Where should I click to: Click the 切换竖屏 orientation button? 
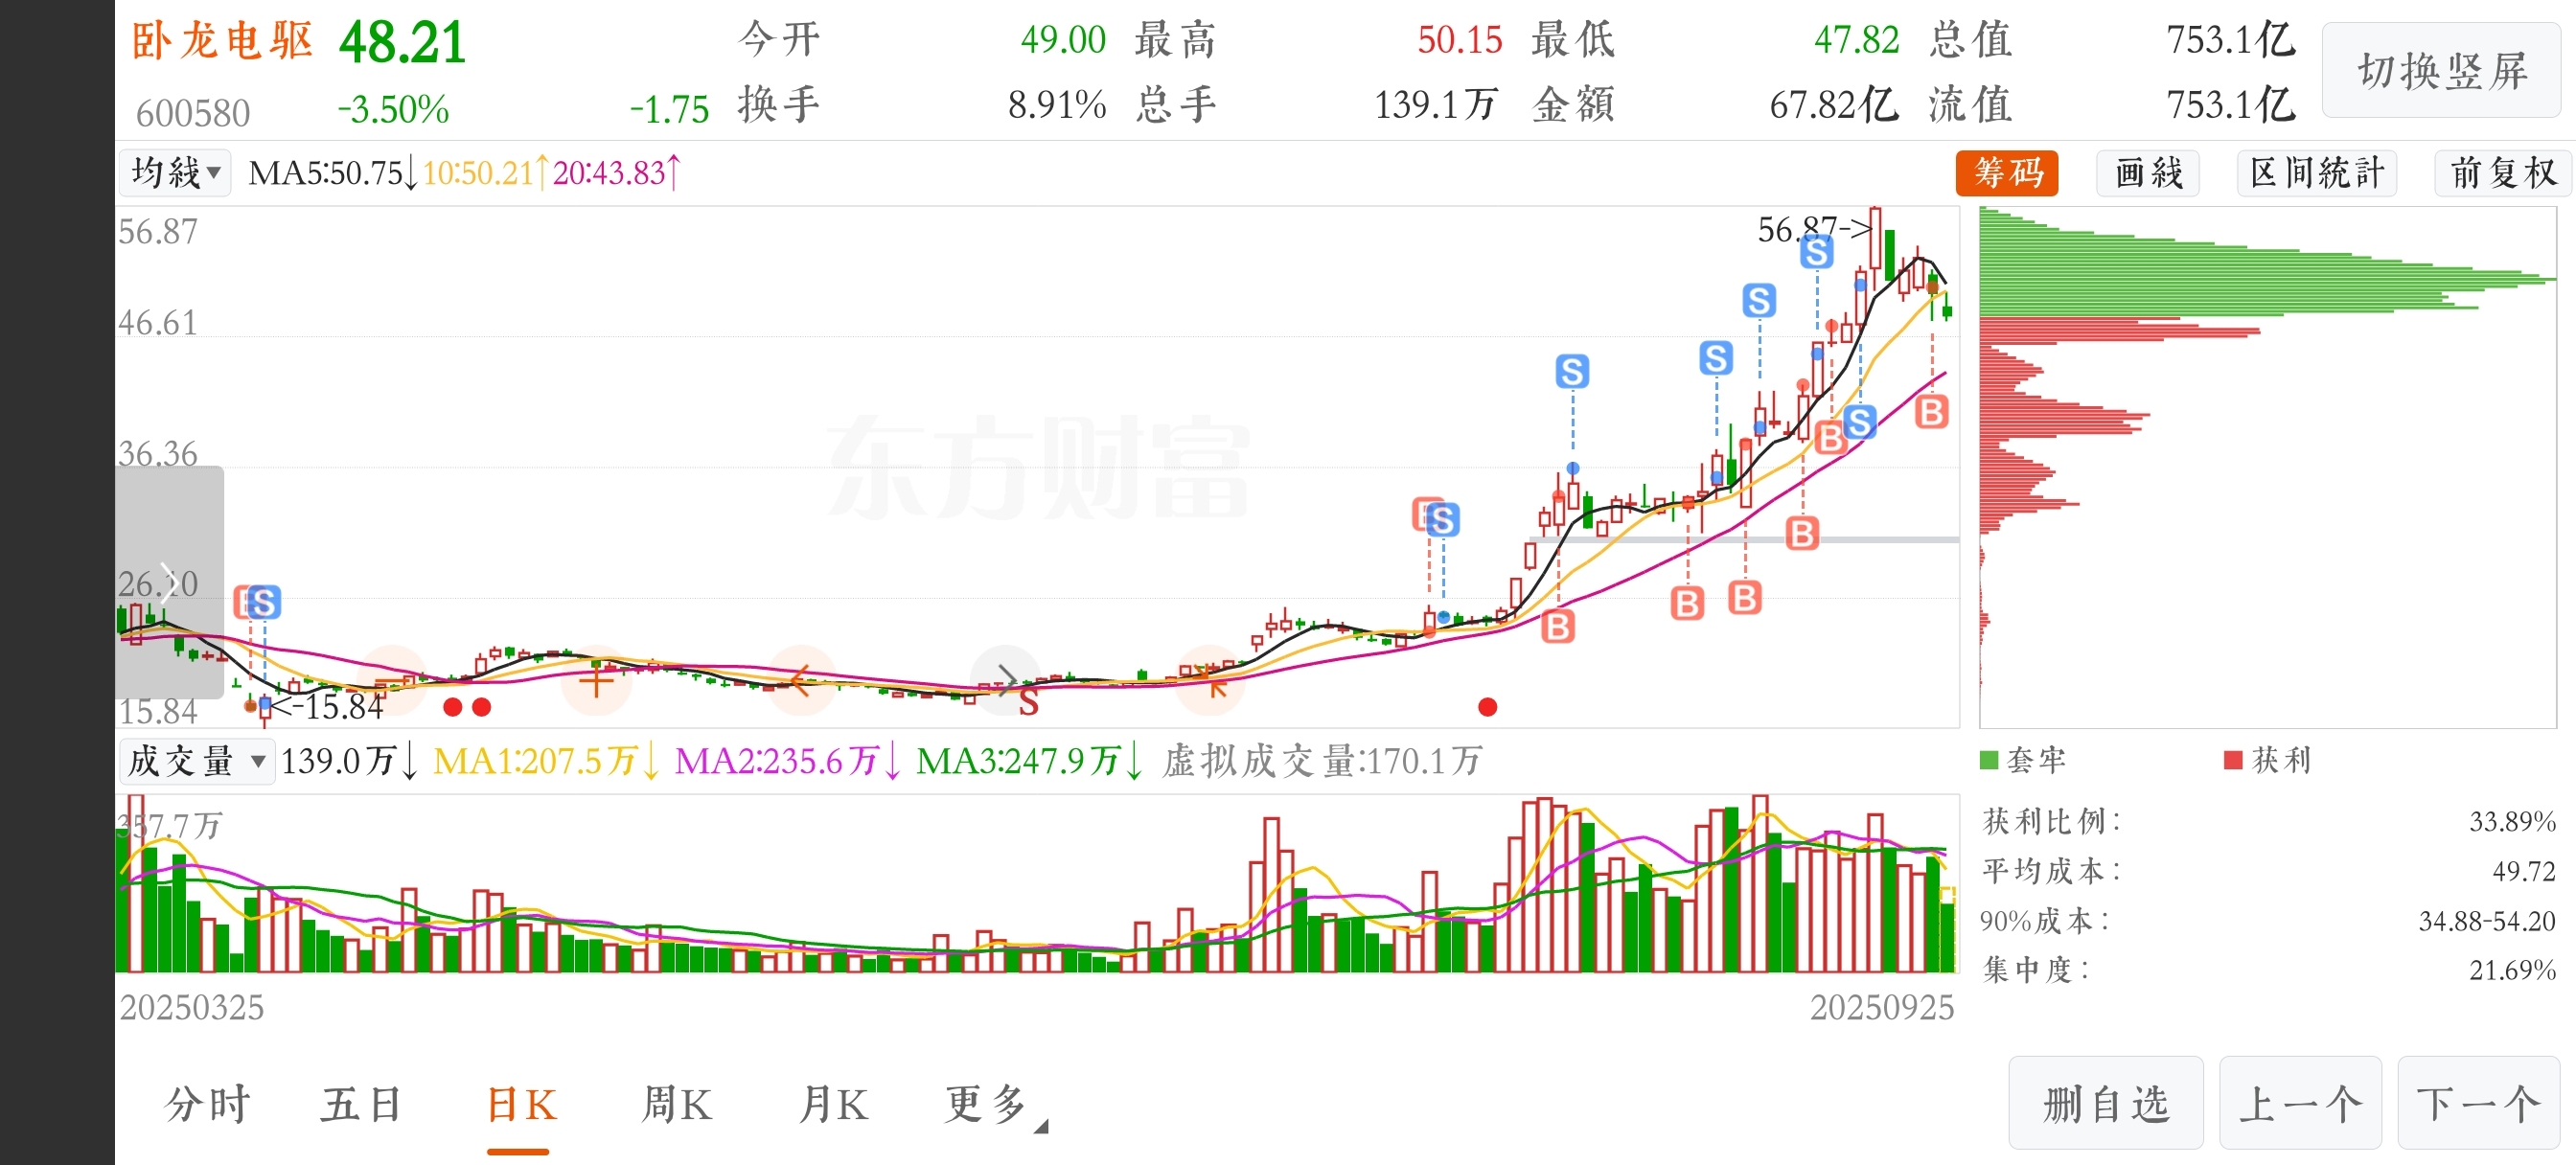tap(2440, 71)
